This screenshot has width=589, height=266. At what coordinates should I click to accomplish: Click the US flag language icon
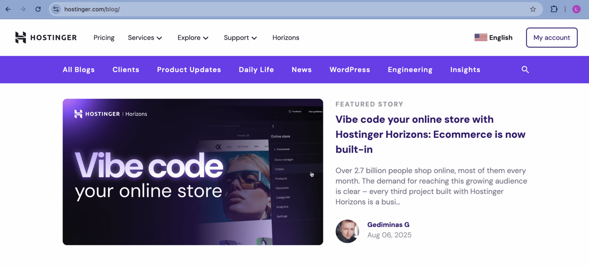480,37
